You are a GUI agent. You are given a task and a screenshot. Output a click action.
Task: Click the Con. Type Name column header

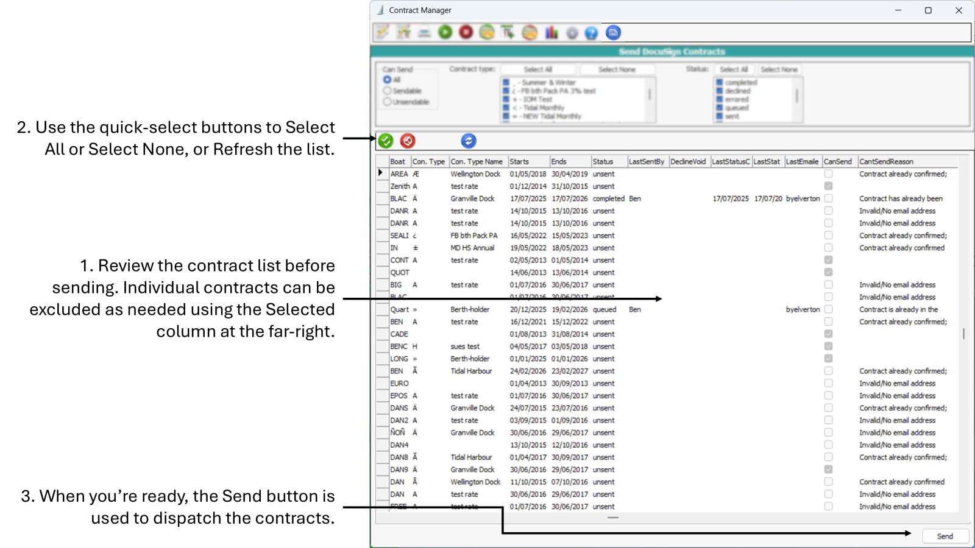(x=478, y=161)
